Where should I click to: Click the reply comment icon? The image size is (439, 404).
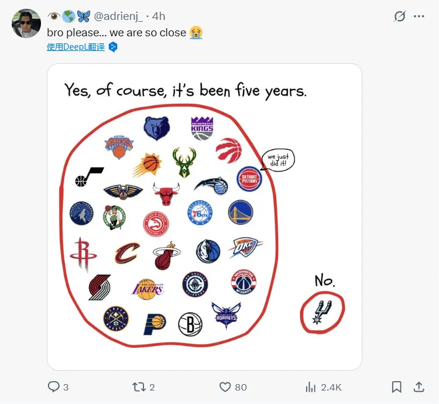[x=53, y=387]
